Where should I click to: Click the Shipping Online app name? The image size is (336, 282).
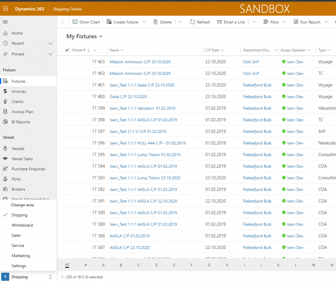(x=67, y=9)
